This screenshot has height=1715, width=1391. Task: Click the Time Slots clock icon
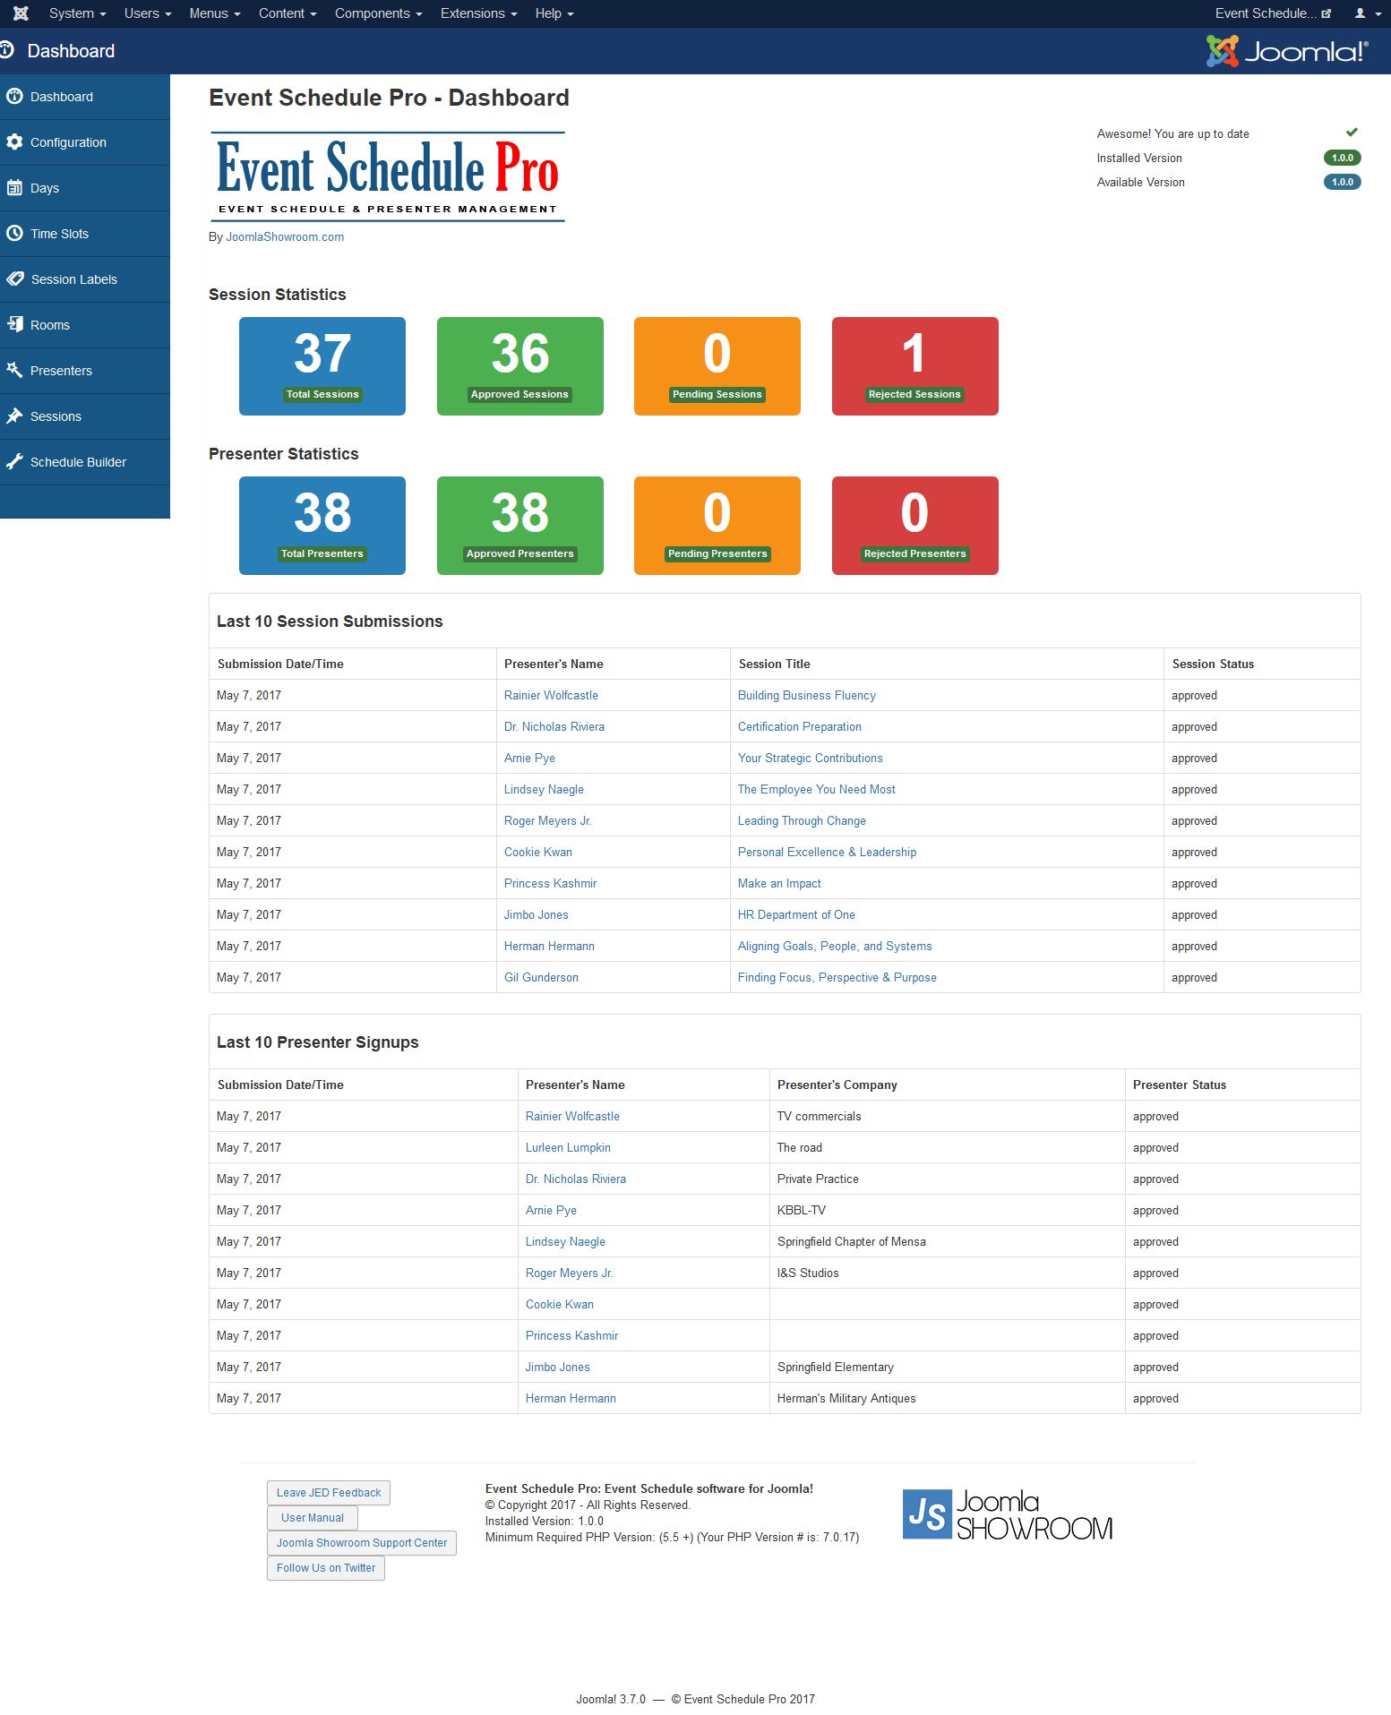pyautogui.click(x=14, y=234)
